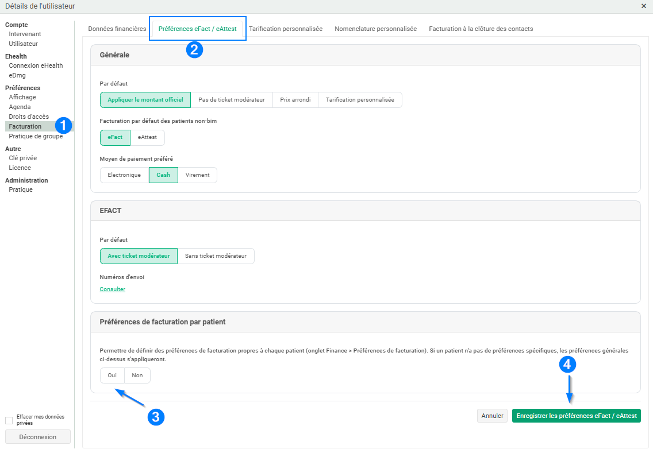Open Pratique de groupe preferences
This screenshot has height=453, width=653.
point(36,136)
